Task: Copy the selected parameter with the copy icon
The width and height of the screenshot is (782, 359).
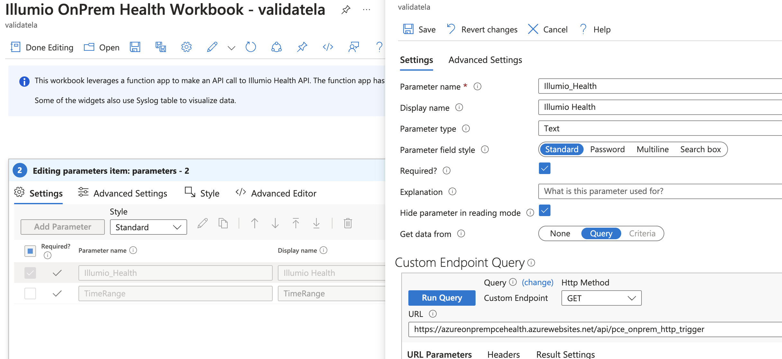Action: (x=223, y=223)
